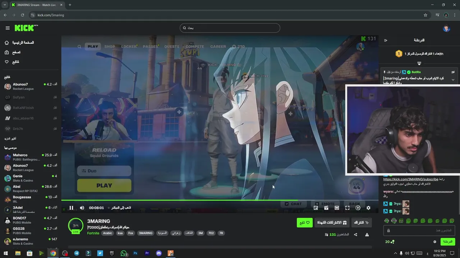Open GSG2B PUBG Mobile channel
Viewport: 460px width, 258px height.
[x=31, y=231]
